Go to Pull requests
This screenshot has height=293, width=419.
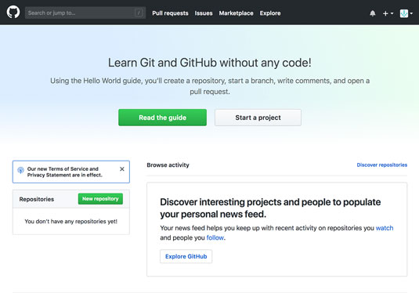point(170,13)
